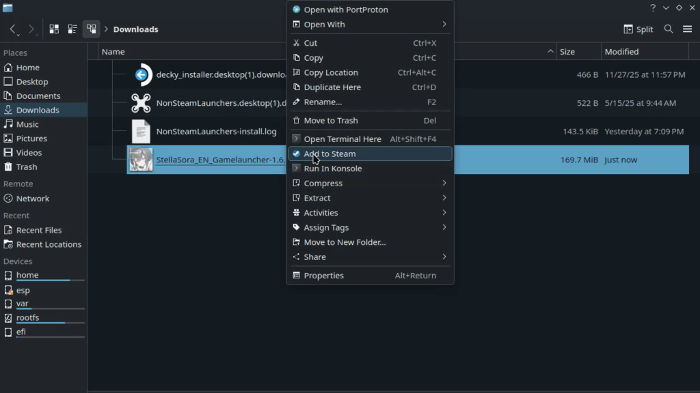Go back with the back arrow

click(x=13, y=29)
